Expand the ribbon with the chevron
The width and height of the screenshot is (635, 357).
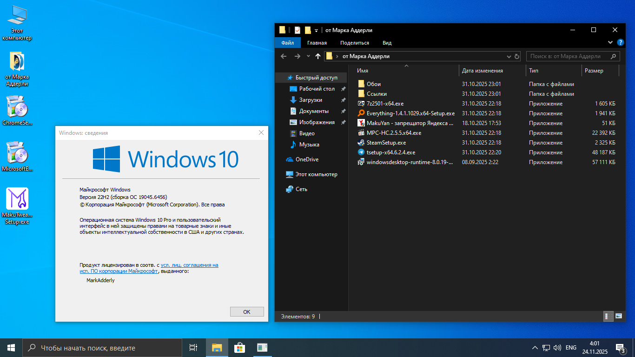(610, 42)
